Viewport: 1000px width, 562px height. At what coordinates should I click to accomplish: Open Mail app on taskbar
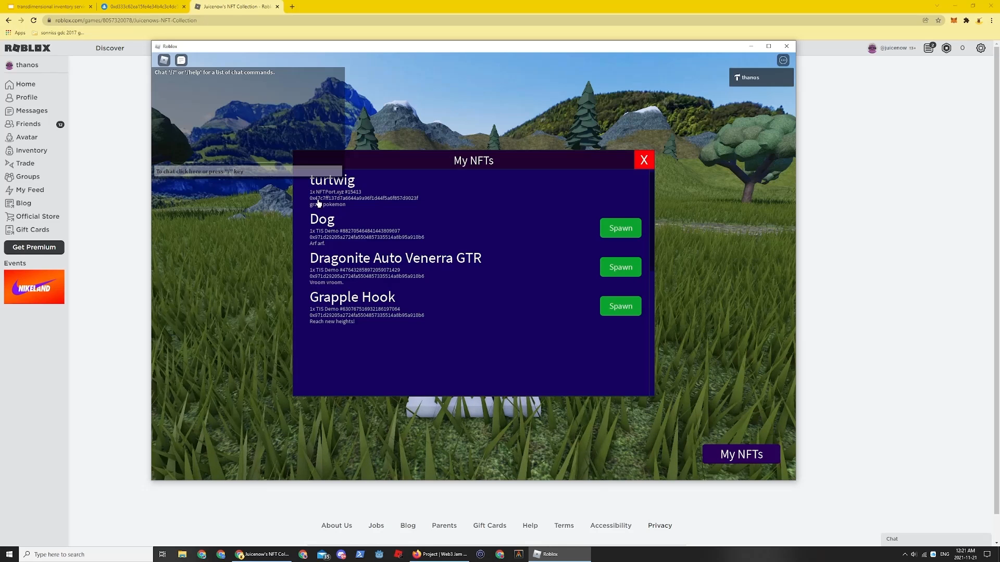323,554
